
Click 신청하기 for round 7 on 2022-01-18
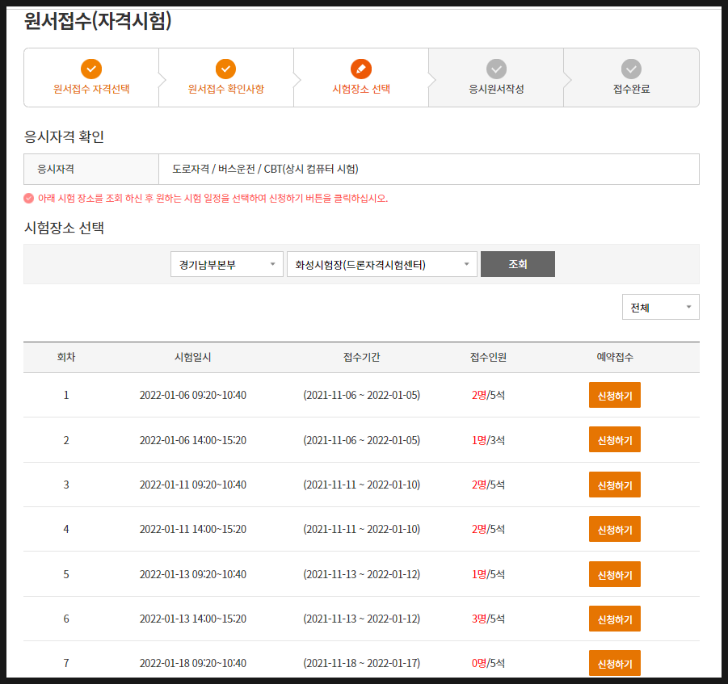615,663
